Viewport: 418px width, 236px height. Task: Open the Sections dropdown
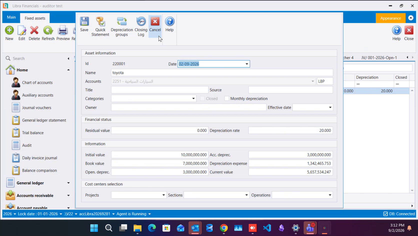pos(246,195)
